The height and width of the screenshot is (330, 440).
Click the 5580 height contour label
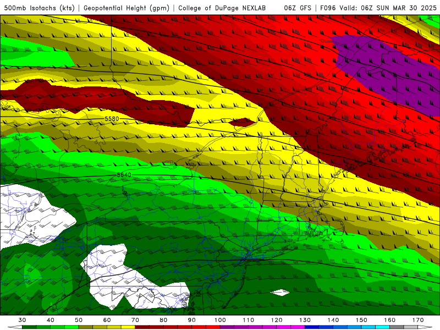tap(112, 119)
